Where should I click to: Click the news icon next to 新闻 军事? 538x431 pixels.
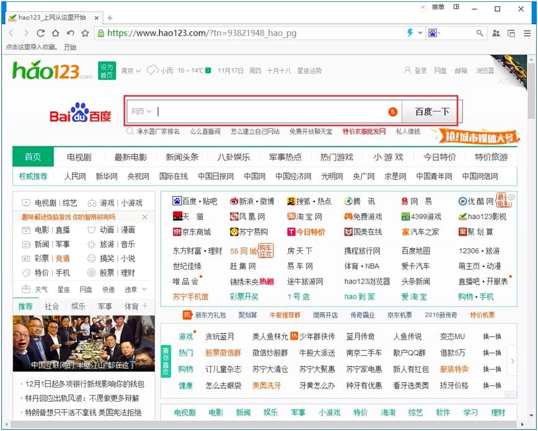pos(26,245)
